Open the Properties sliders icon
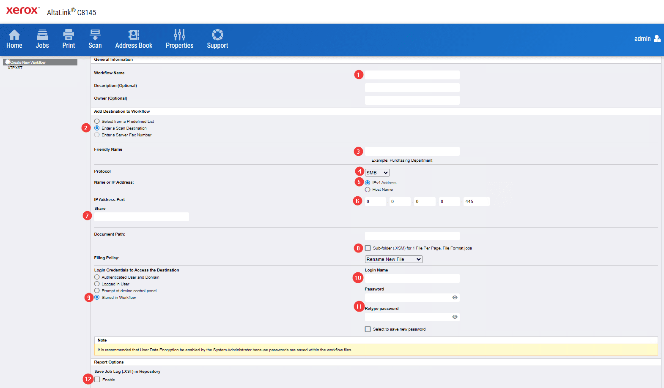The width and height of the screenshot is (664, 388). coord(179,35)
